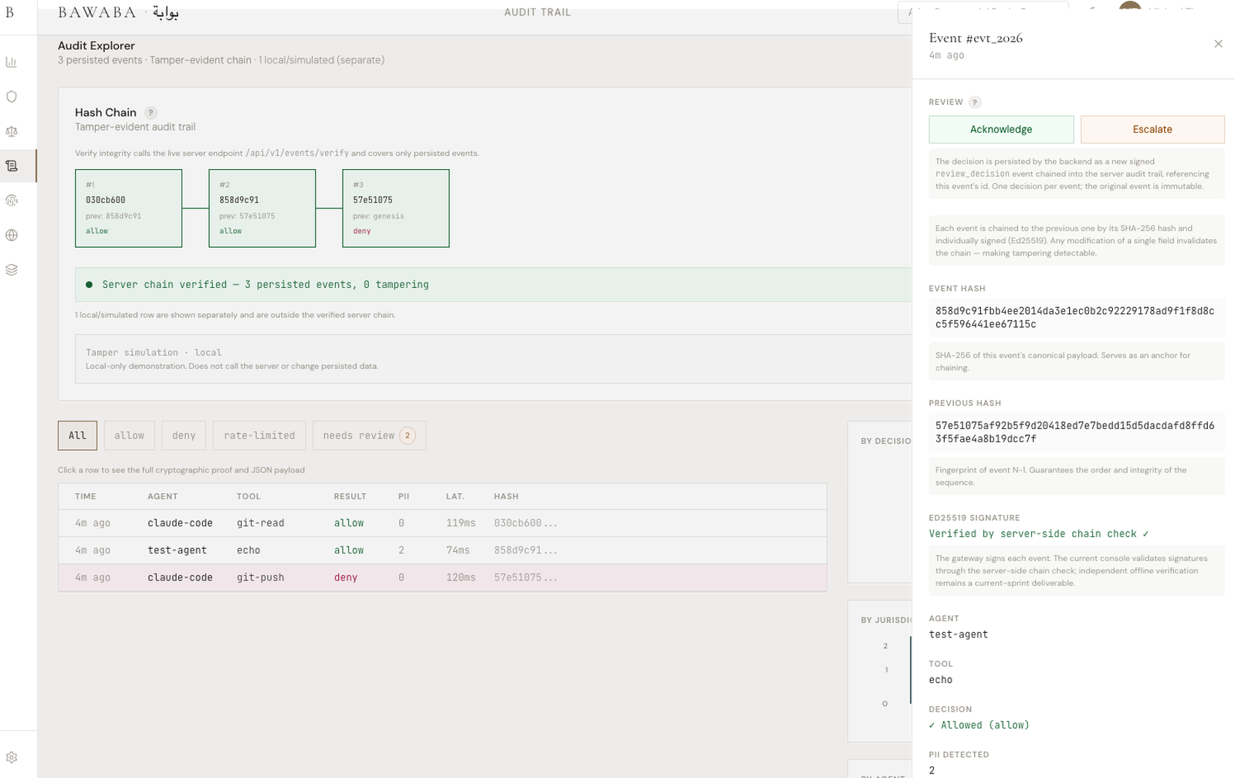The image size is (1235, 778).
Task: Escalate this event
Action: 1152,130
